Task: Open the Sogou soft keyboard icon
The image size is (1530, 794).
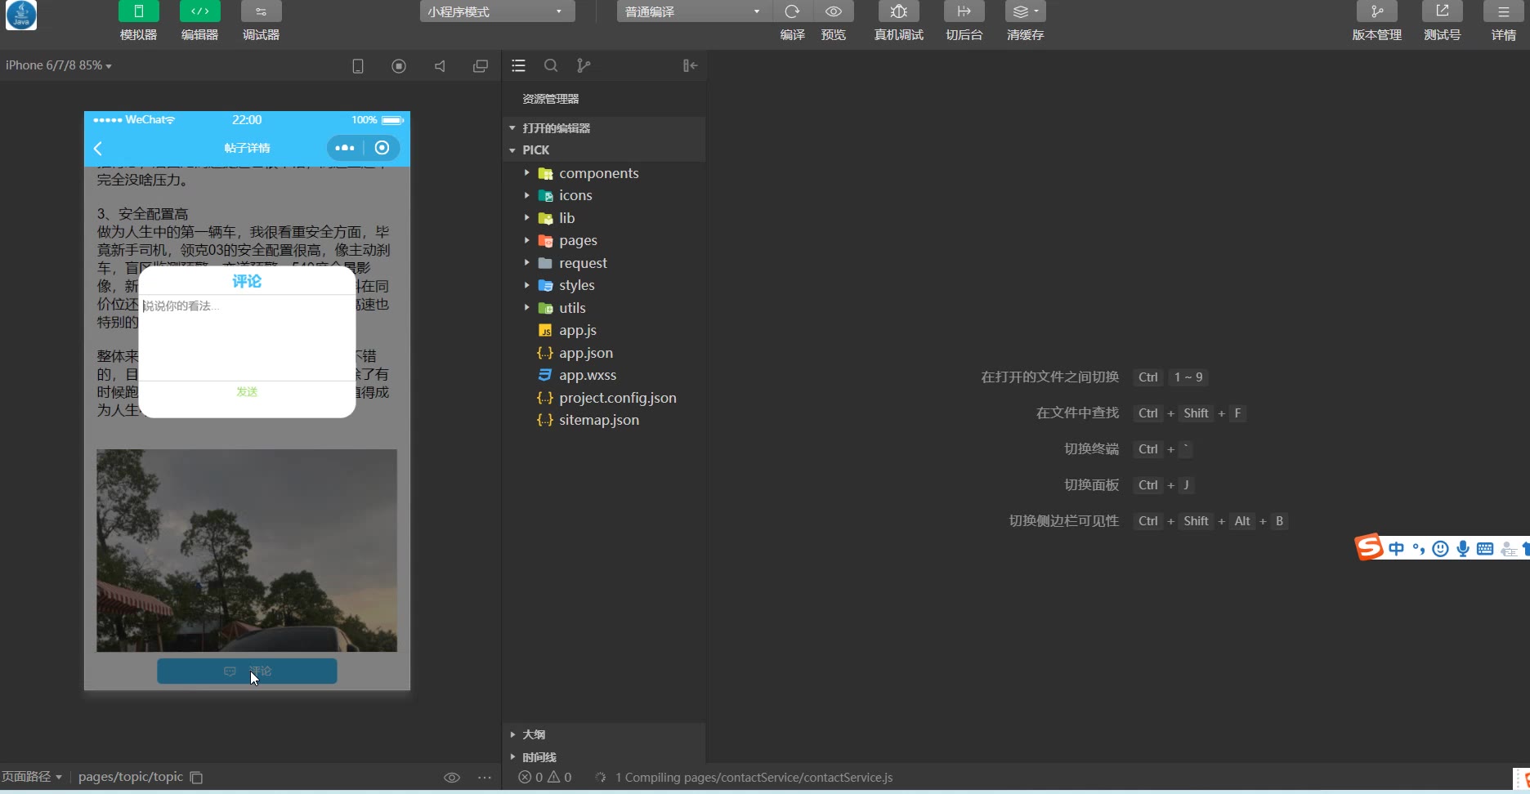Action: click(x=1485, y=549)
